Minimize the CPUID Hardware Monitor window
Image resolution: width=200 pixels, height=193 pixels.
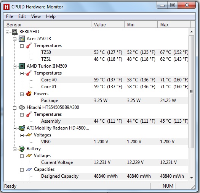point(162,5)
